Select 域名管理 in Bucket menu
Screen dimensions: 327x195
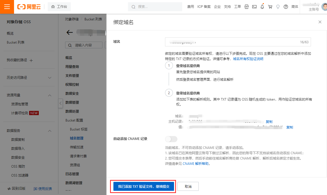pyautogui.click(x=77, y=138)
